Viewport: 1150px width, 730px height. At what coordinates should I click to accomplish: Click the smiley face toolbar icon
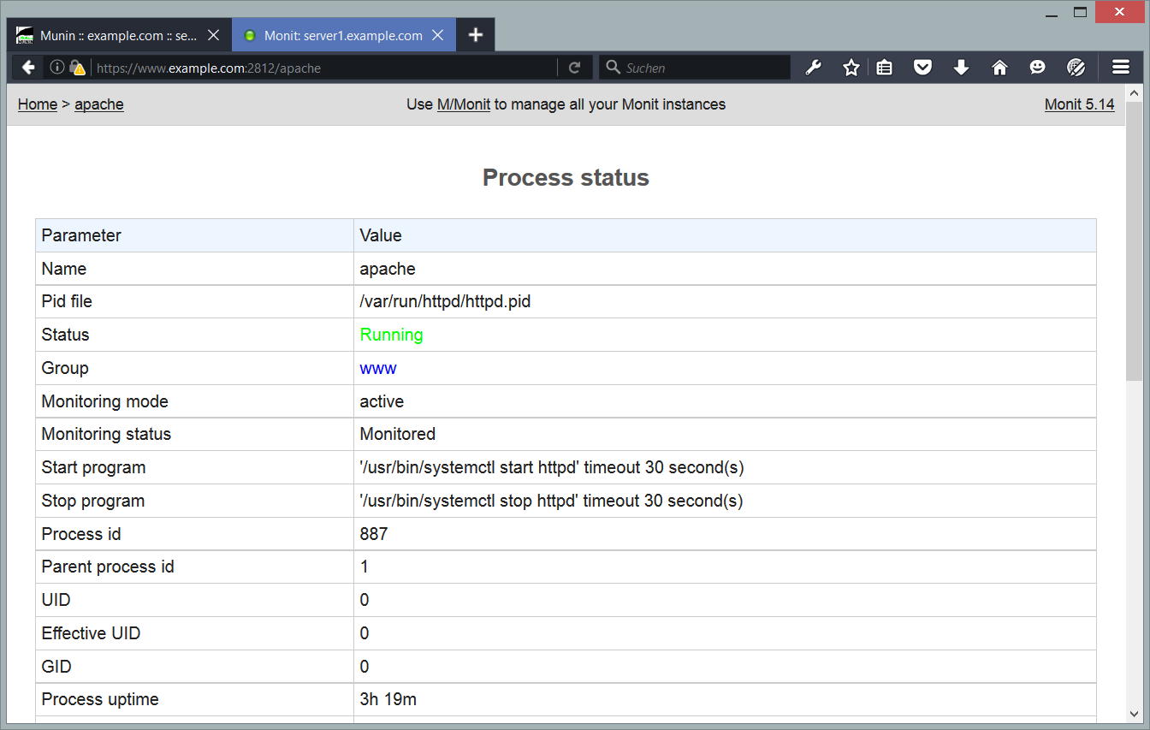[1037, 68]
